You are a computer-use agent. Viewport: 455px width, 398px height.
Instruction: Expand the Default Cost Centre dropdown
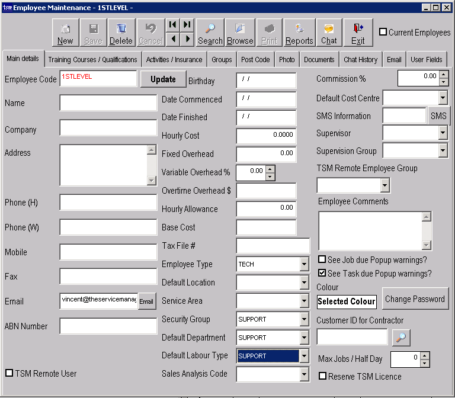pos(443,98)
